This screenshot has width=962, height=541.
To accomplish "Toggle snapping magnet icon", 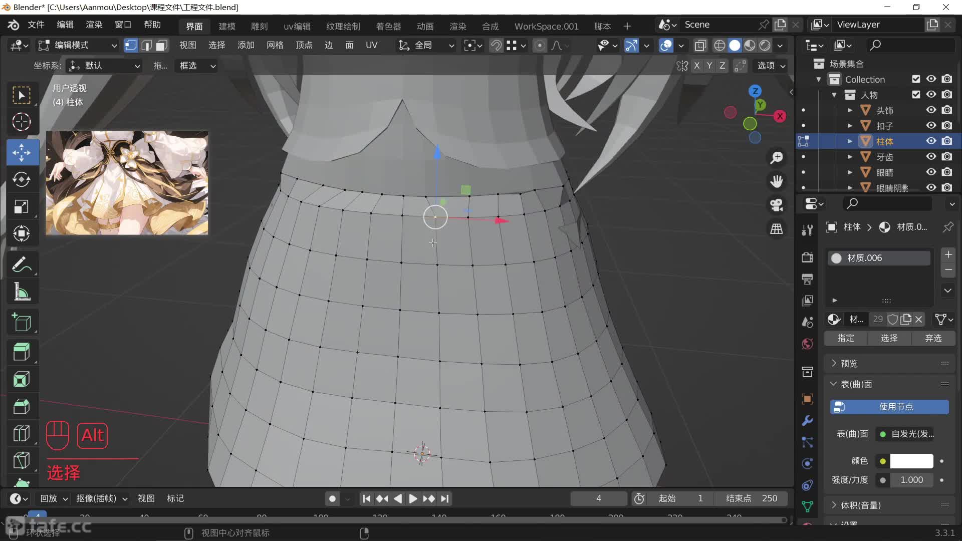I will coord(496,46).
